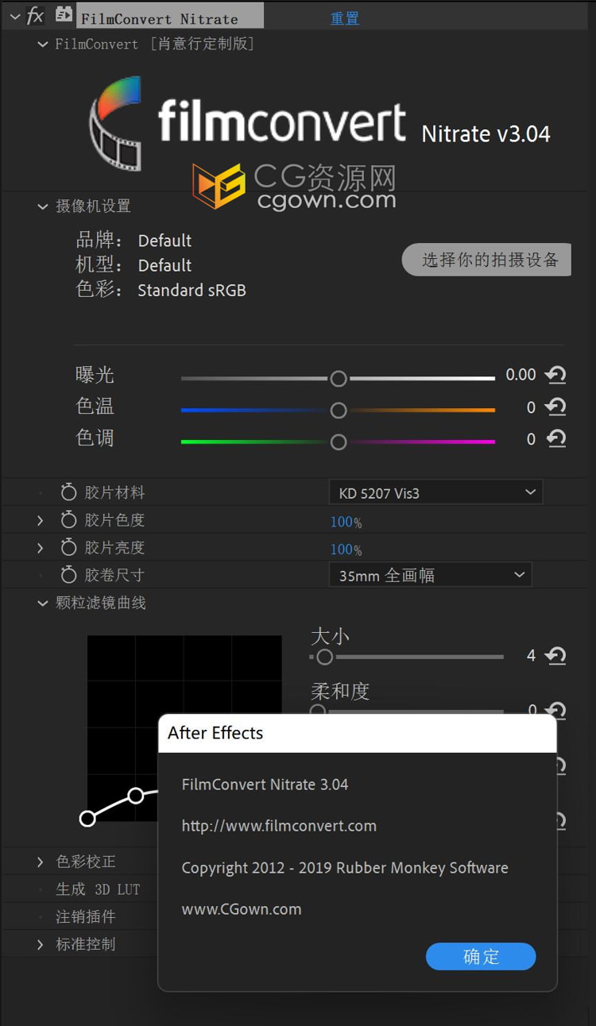
Task: Click the 柔和度 softness slider handle
Action: point(318,710)
